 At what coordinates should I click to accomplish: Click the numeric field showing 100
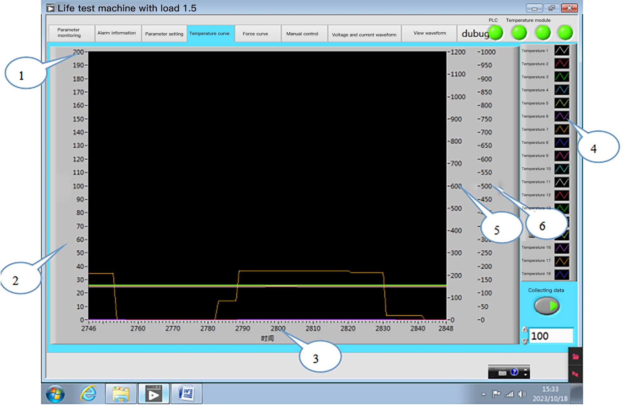551,336
